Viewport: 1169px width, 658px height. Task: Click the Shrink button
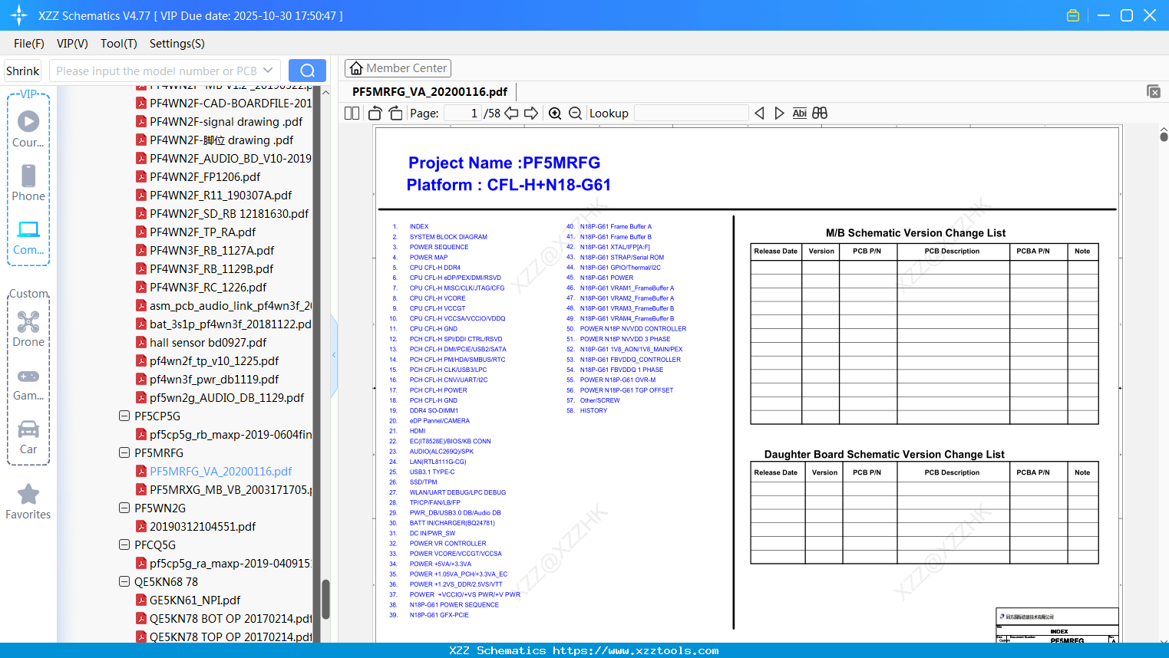click(x=23, y=71)
